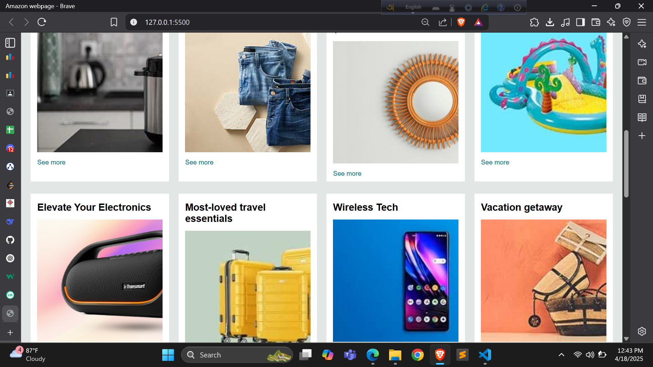Click See more under the jeans image
The width and height of the screenshot is (653, 367).
click(x=199, y=162)
